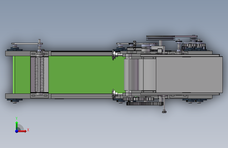Select the narrow green strip at the belt's left end
228x148 pixels.
(14, 75)
